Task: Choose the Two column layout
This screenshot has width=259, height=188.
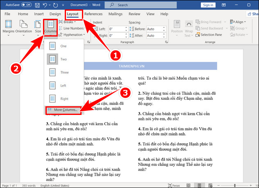Action: (x=64, y=59)
